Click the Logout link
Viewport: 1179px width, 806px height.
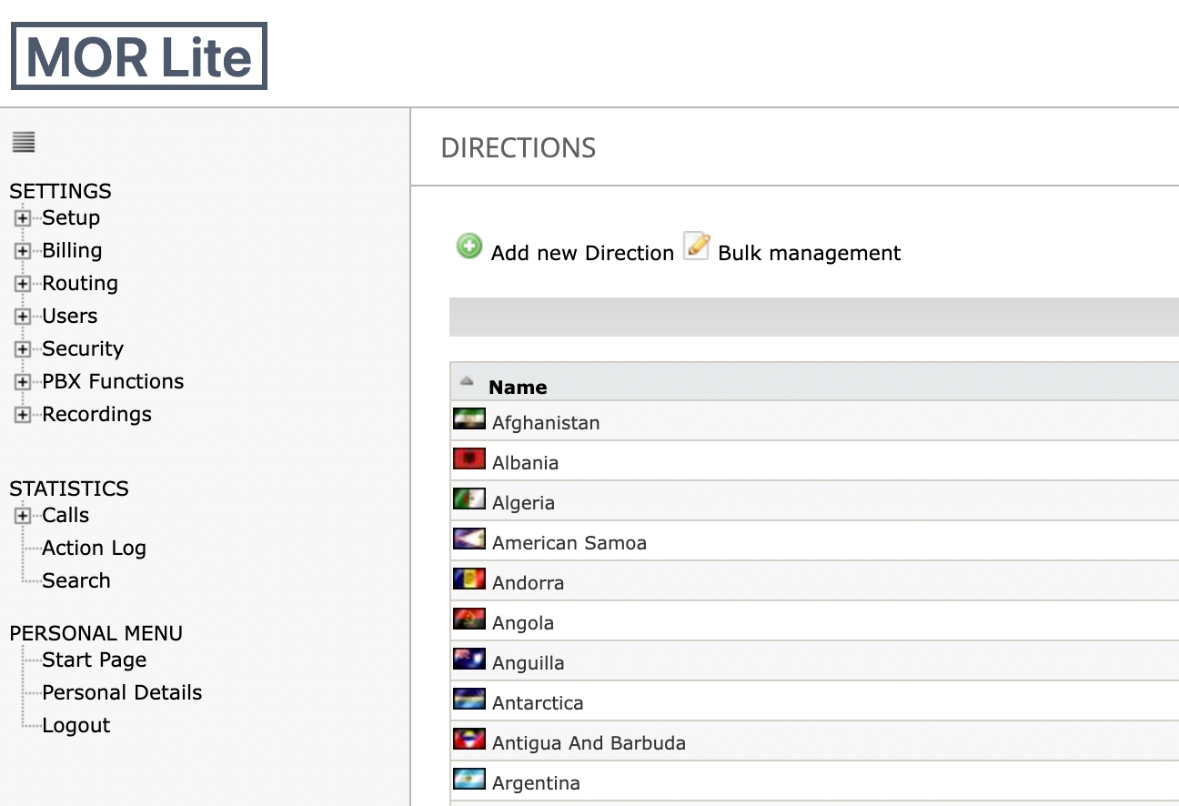[76, 725]
